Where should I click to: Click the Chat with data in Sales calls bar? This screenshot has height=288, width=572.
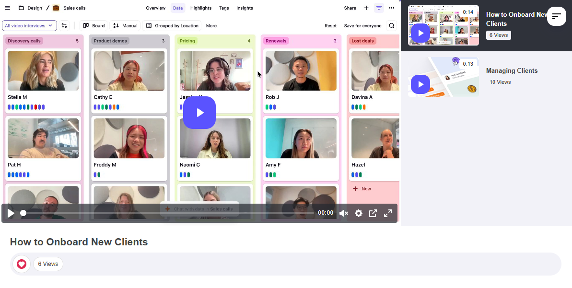pos(199,209)
